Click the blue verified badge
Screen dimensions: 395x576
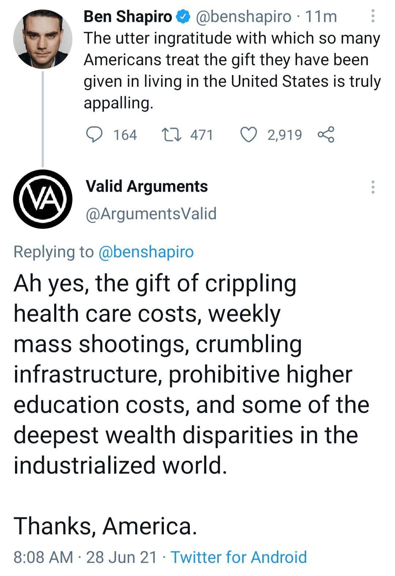[183, 16]
